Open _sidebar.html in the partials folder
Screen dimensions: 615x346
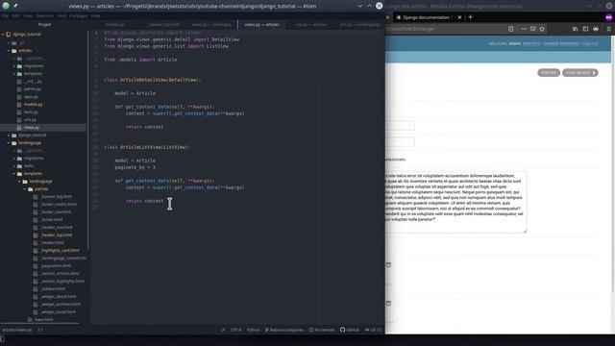53,289
